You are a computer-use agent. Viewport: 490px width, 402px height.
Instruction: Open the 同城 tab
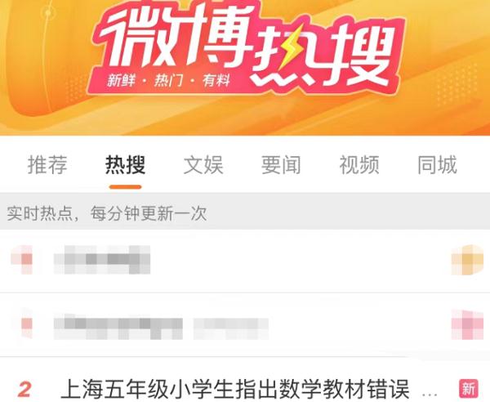click(x=437, y=165)
